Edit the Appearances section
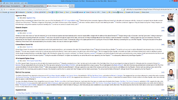This screenshot has height=100, width=178. pyautogui.click(x=163, y=90)
